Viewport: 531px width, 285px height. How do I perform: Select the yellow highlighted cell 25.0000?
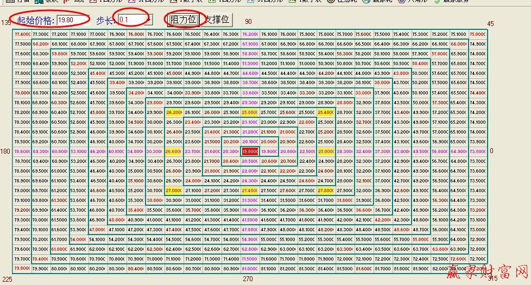click(325, 151)
